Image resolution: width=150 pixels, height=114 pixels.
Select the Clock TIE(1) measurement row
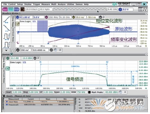tap(39, 102)
